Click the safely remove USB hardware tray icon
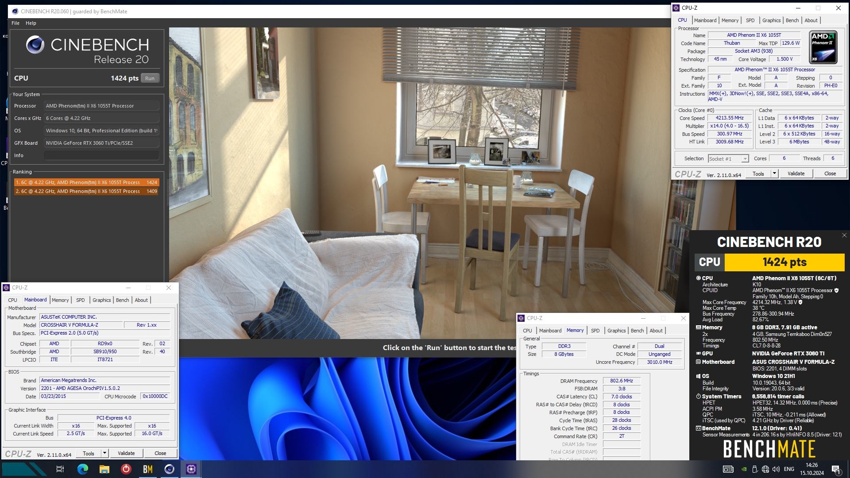Screen dimensions: 850x478 755,469
